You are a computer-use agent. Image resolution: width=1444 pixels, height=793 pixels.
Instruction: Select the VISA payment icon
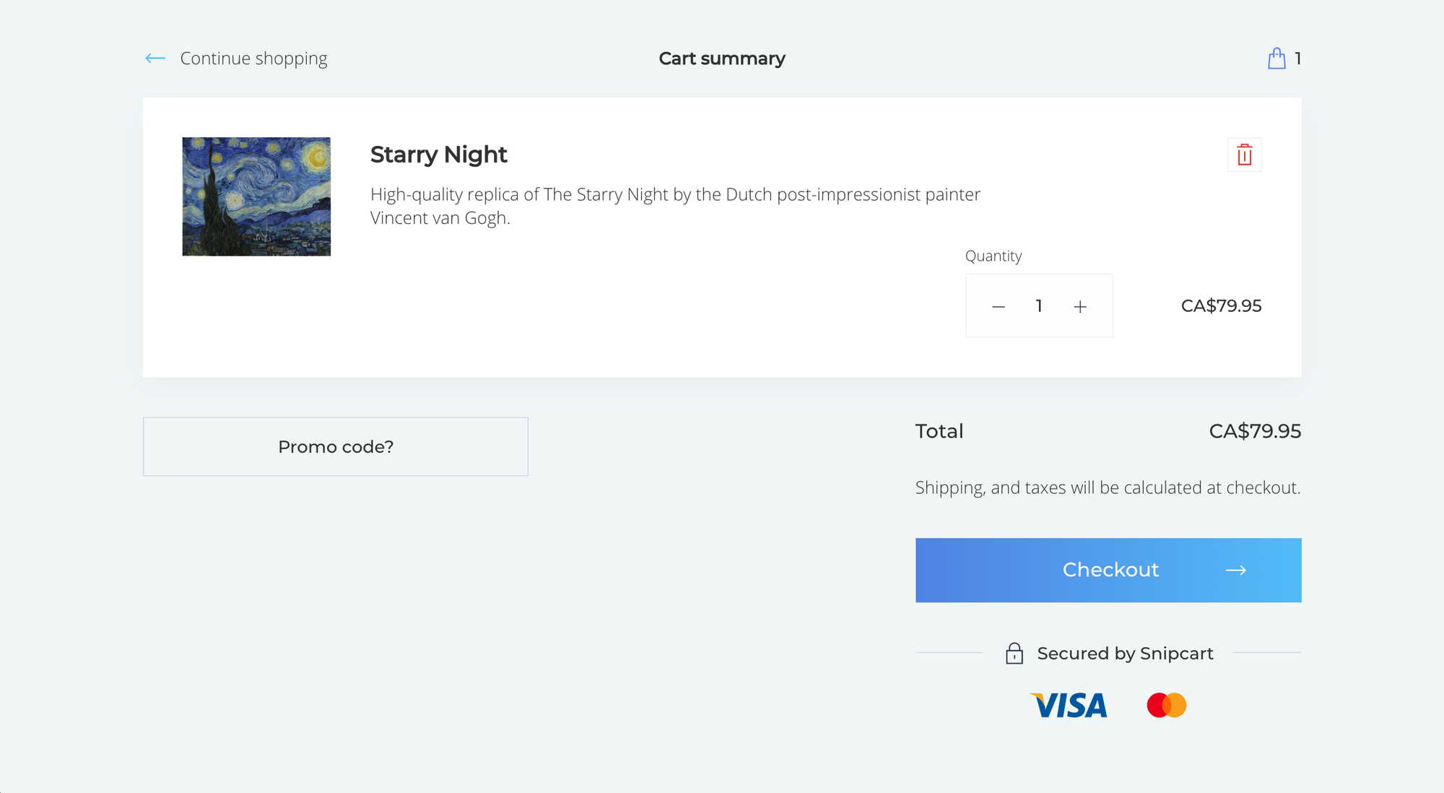tap(1068, 705)
